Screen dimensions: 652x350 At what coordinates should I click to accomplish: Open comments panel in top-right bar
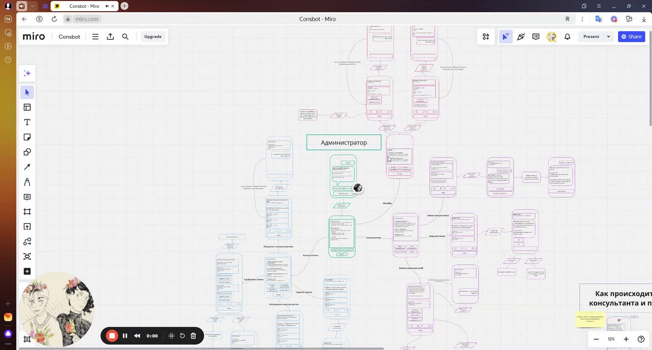(536, 36)
